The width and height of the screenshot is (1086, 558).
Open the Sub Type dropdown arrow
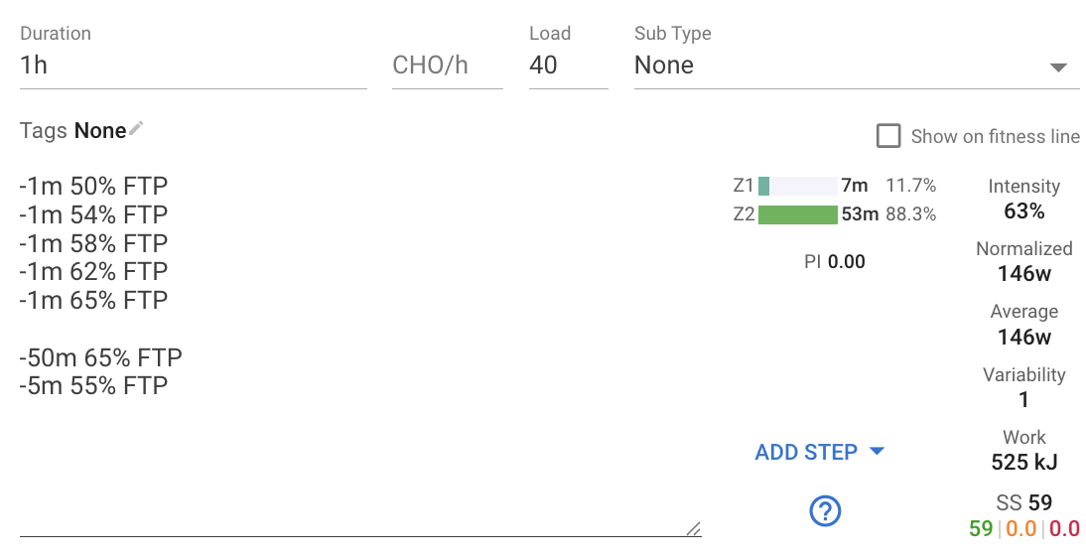coord(1058,68)
